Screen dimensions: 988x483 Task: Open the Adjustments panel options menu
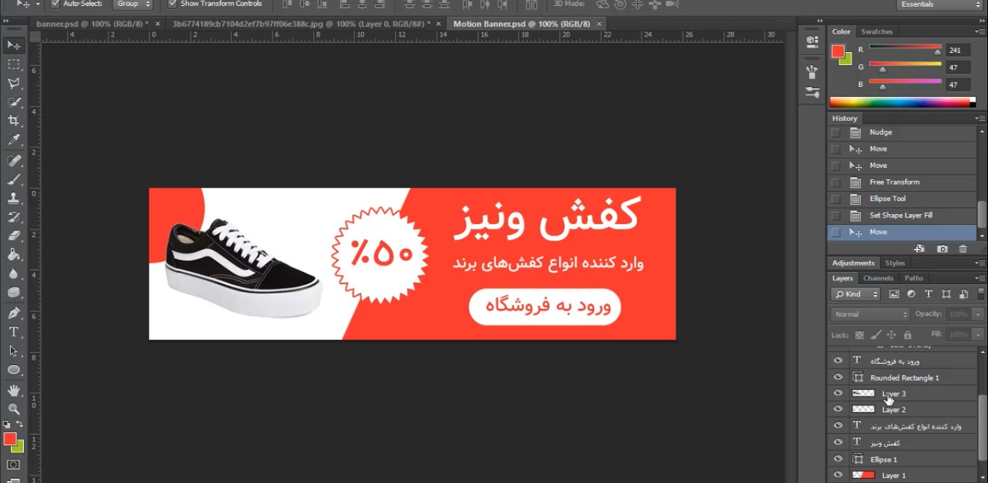pos(979,263)
